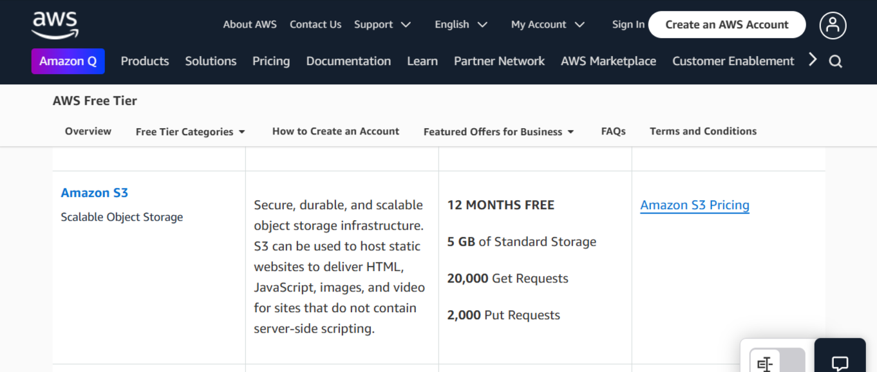The height and width of the screenshot is (372, 877).
Task: Expand the My Account dropdown
Action: click(x=548, y=24)
